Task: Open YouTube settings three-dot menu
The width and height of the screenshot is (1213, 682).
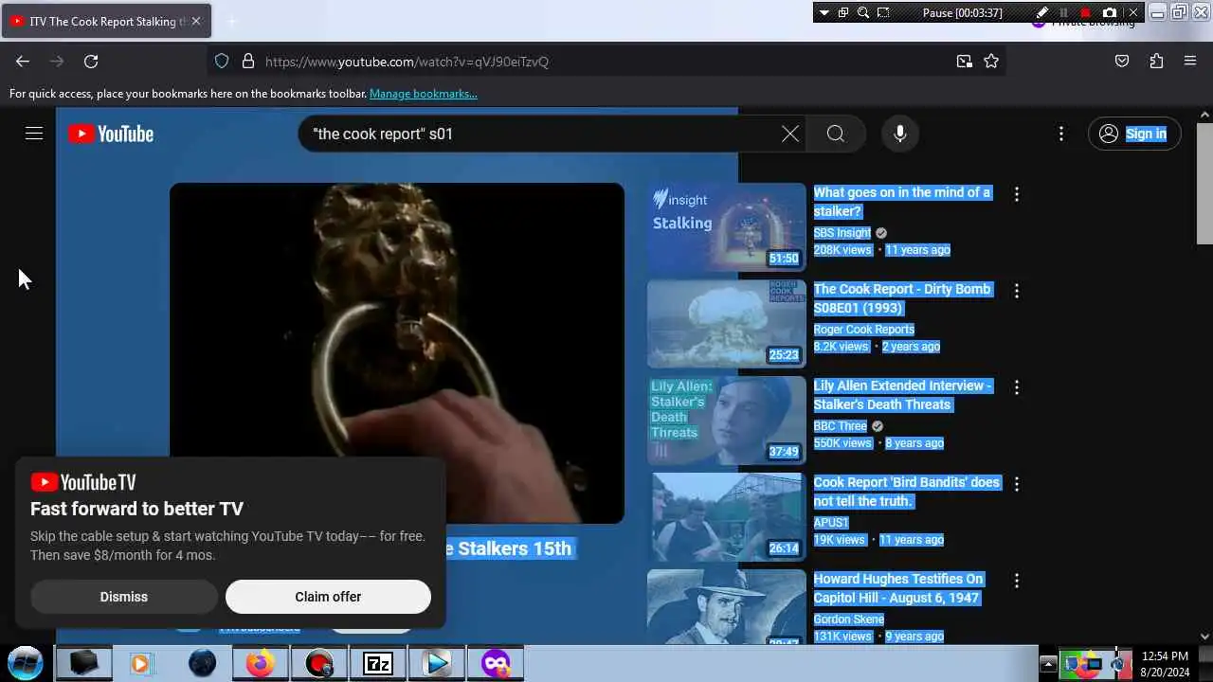Action: coord(1061,134)
